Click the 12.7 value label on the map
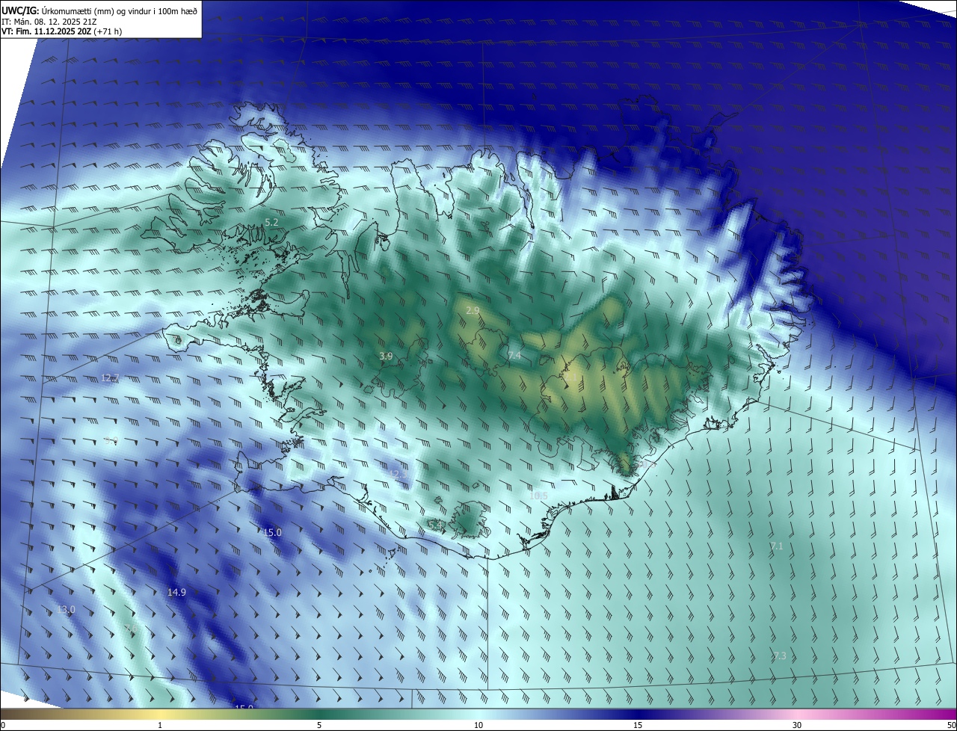The height and width of the screenshot is (731, 957). pos(110,378)
